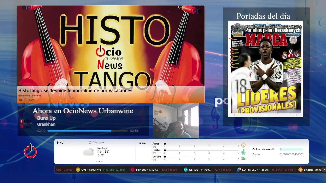Click the Hierba pollen label
This screenshot has height=183, width=326.
pyautogui.click(x=156, y=150)
